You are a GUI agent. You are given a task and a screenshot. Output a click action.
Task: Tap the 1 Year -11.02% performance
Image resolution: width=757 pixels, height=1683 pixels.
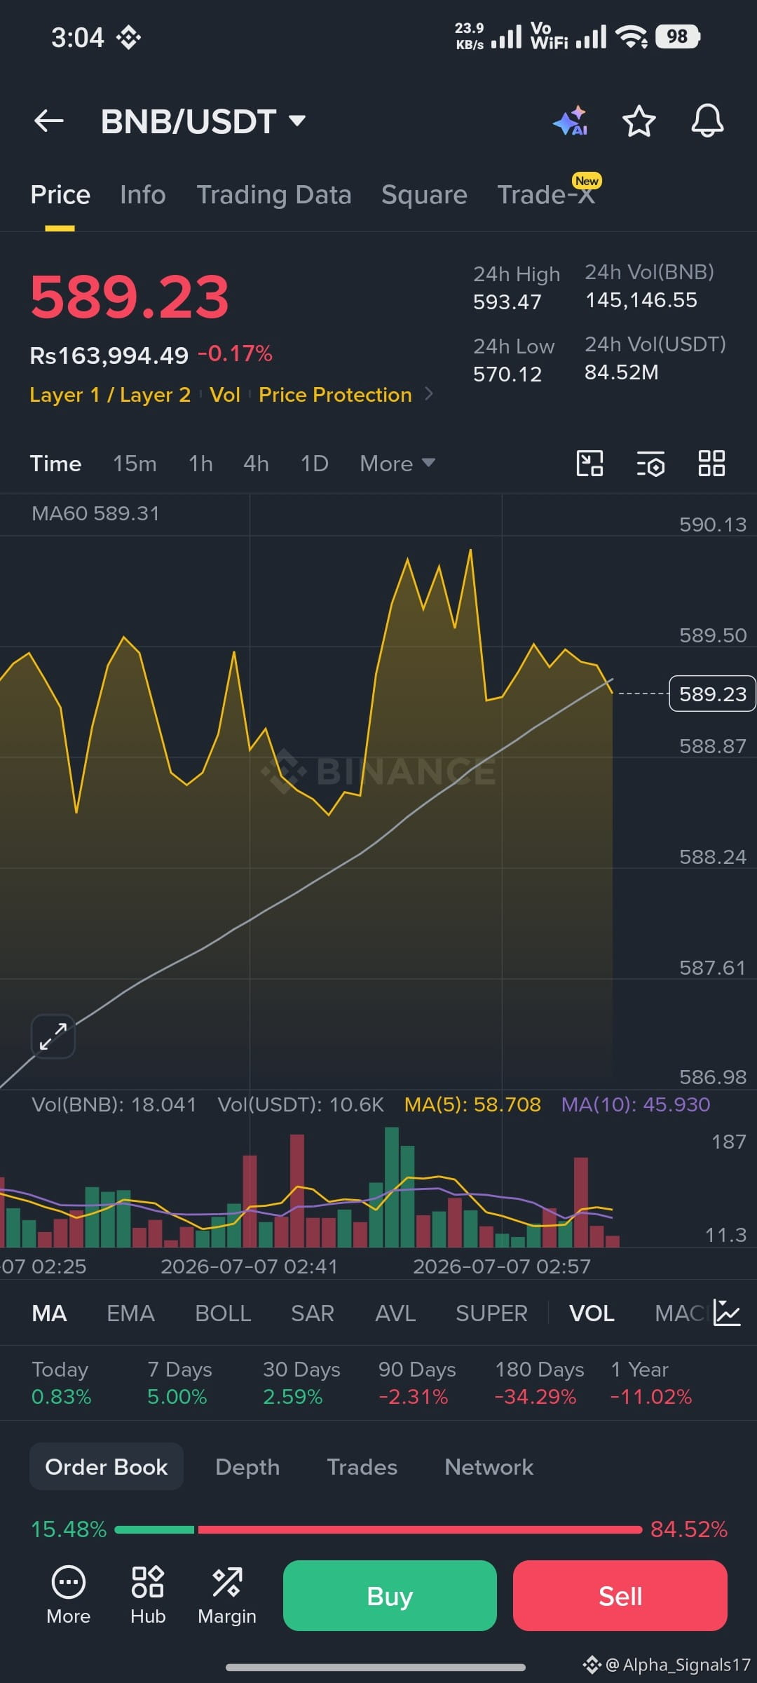coord(651,1382)
